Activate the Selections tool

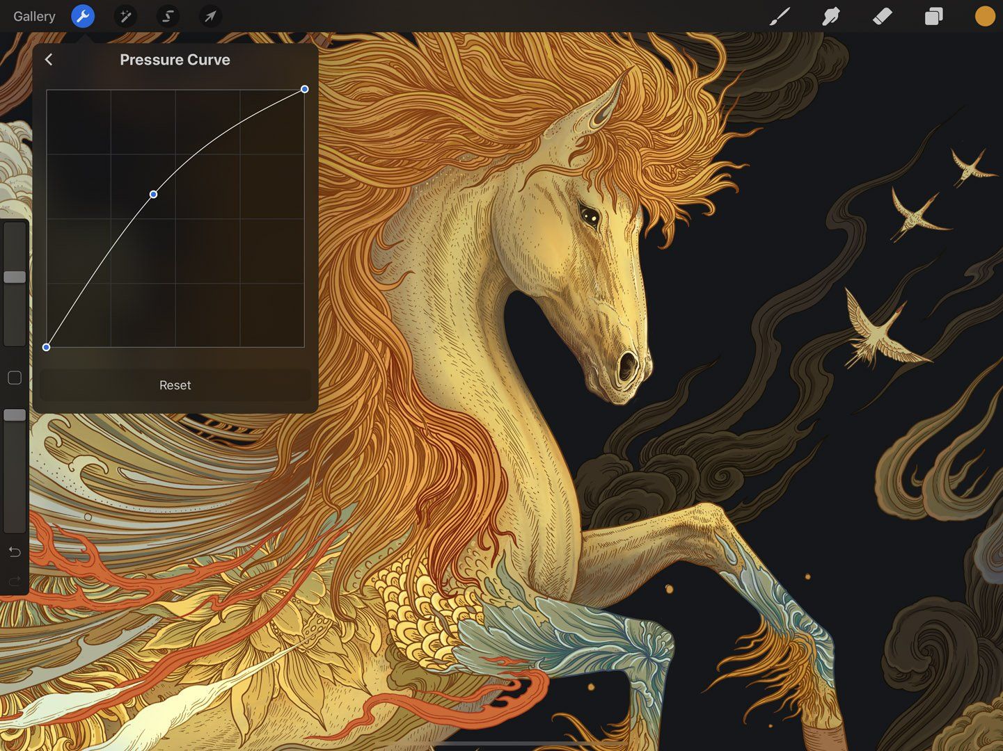point(167,16)
